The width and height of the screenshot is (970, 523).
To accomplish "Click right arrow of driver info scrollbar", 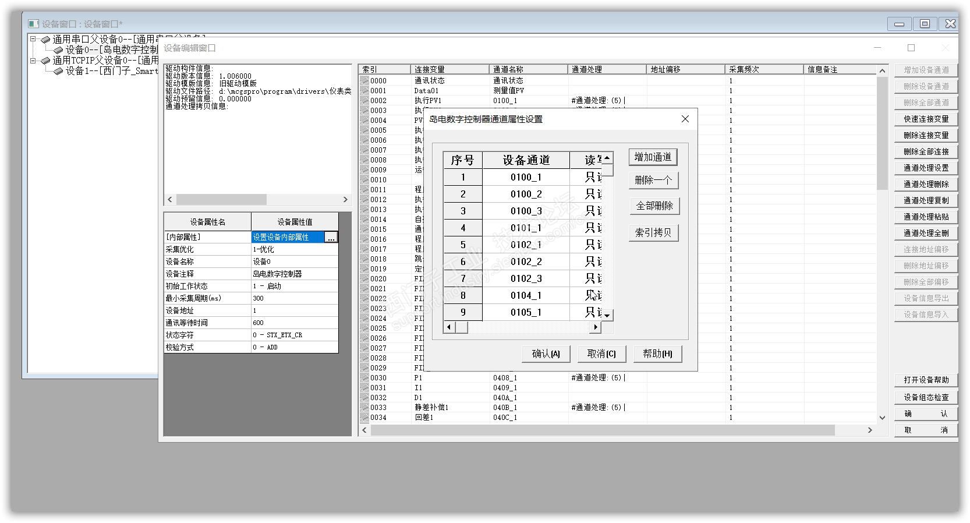I will (345, 199).
